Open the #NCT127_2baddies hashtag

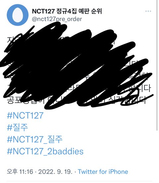pyautogui.click(x=45, y=151)
